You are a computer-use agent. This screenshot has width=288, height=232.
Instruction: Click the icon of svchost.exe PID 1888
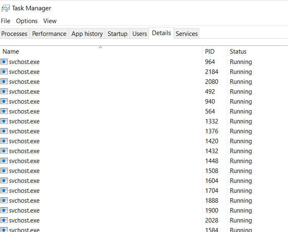4,201
